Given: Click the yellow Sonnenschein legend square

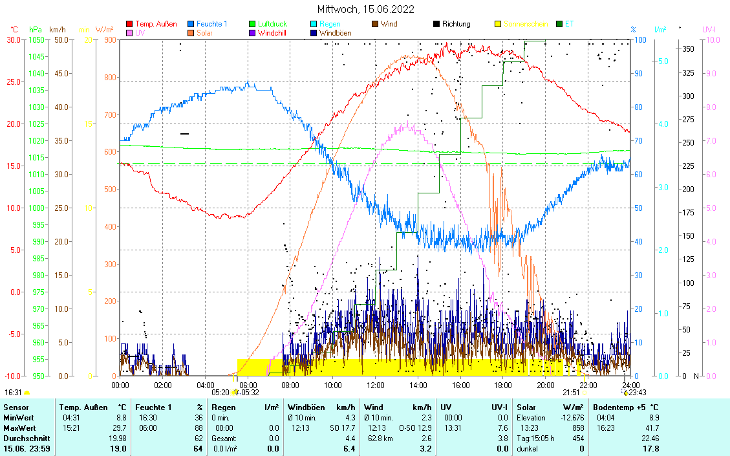Looking at the screenshot, I should [x=498, y=25].
